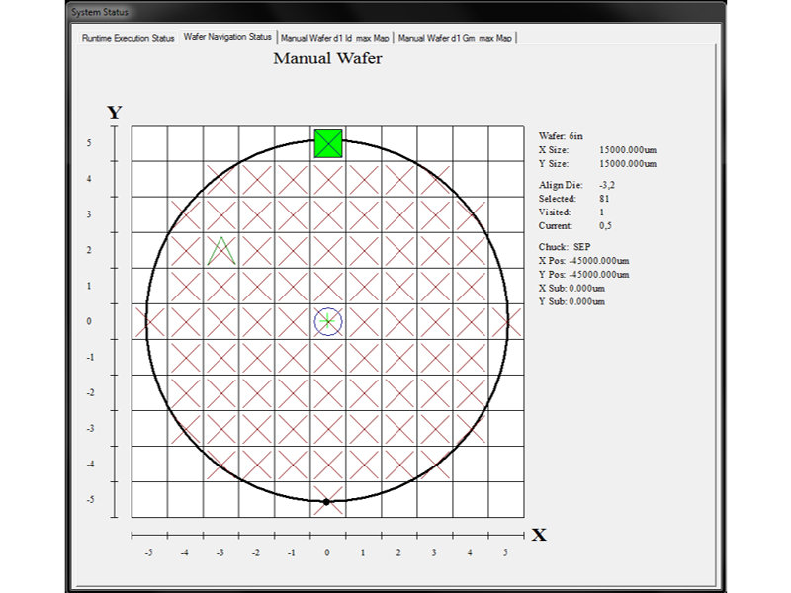
Task: Click the 'Wafer: 6in' info line
Action: pos(561,136)
